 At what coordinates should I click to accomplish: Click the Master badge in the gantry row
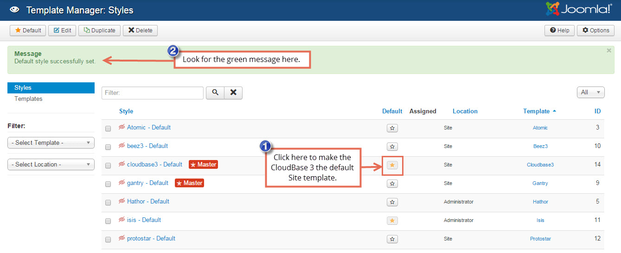[189, 183]
